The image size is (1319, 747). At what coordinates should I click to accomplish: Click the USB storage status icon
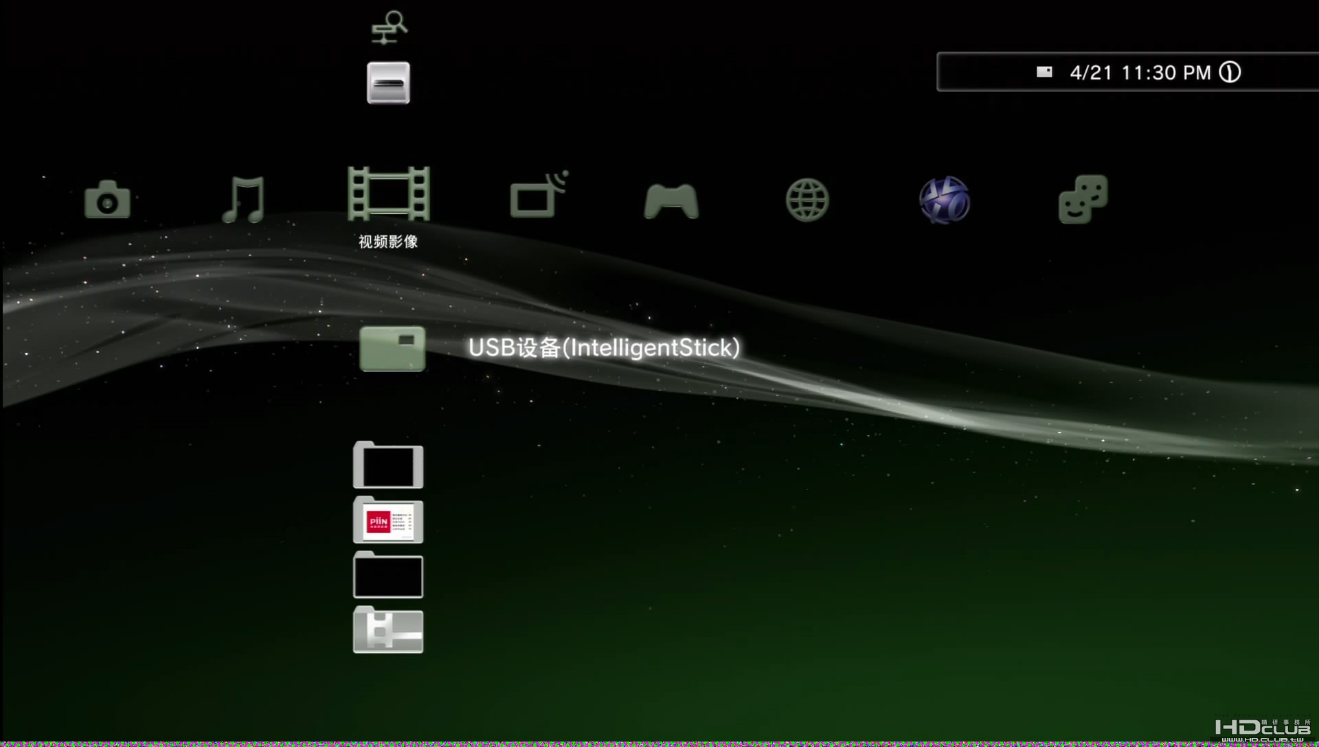(x=1044, y=72)
